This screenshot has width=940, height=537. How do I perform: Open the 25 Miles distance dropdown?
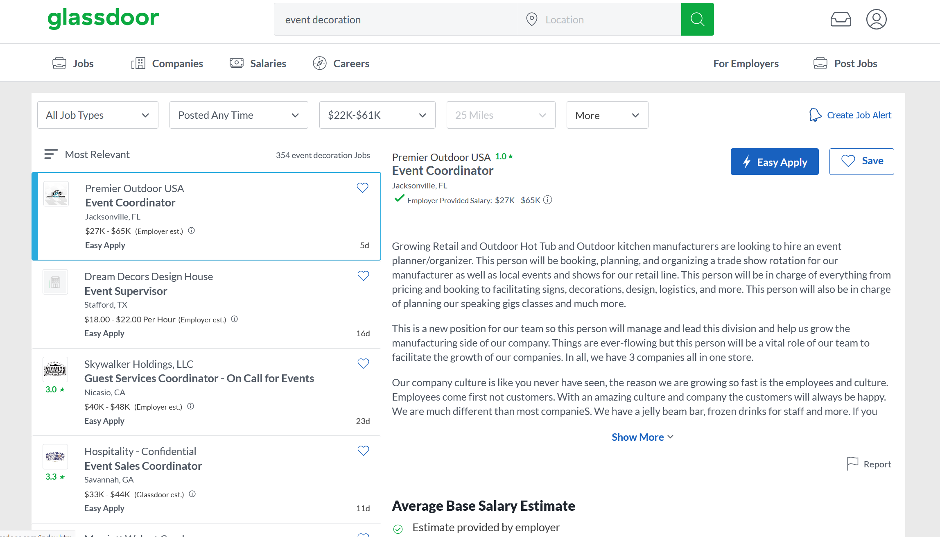[501, 115]
